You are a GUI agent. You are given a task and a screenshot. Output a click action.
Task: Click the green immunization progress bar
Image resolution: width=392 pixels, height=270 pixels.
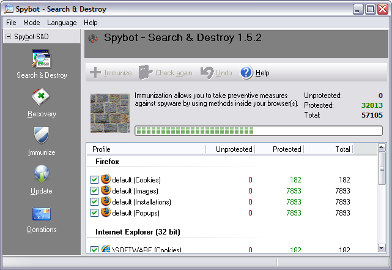pos(259,130)
